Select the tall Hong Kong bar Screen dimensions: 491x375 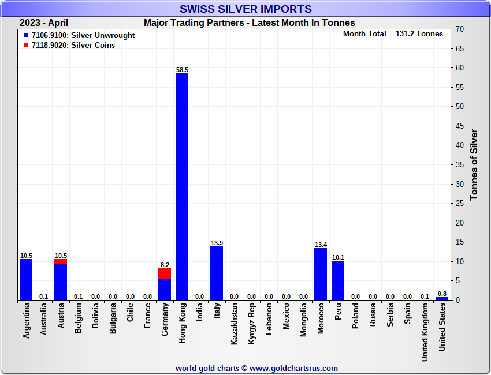point(182,186)
